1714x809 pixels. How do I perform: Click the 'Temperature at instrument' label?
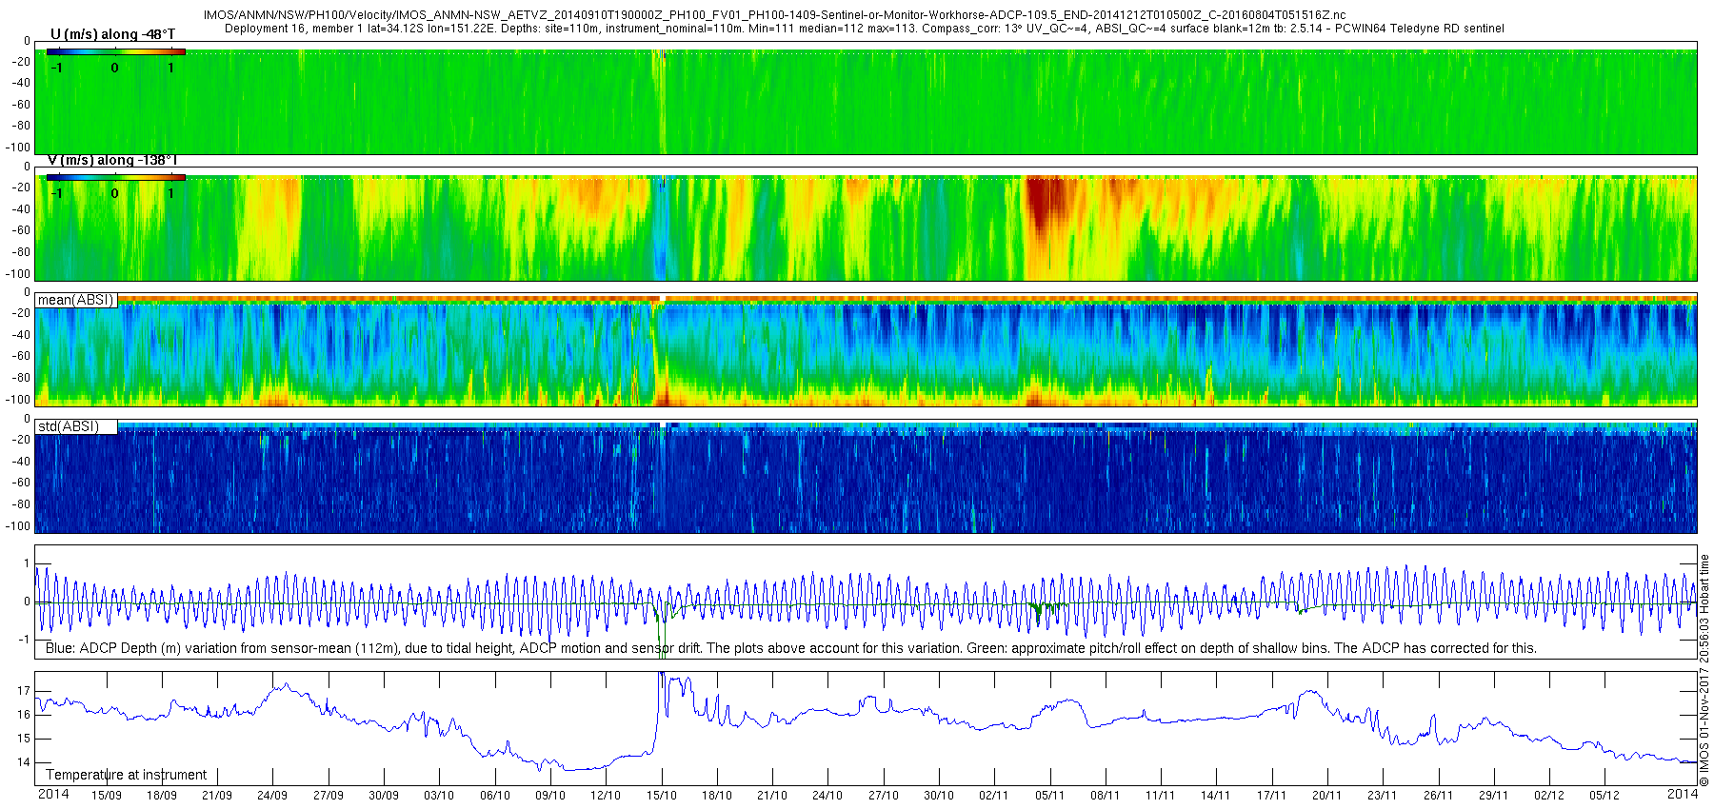point(127,775)
